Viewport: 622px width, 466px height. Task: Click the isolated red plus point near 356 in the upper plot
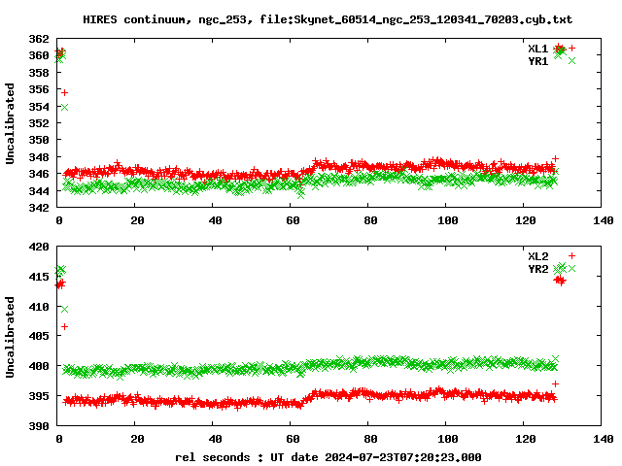(x=64, y=93)
